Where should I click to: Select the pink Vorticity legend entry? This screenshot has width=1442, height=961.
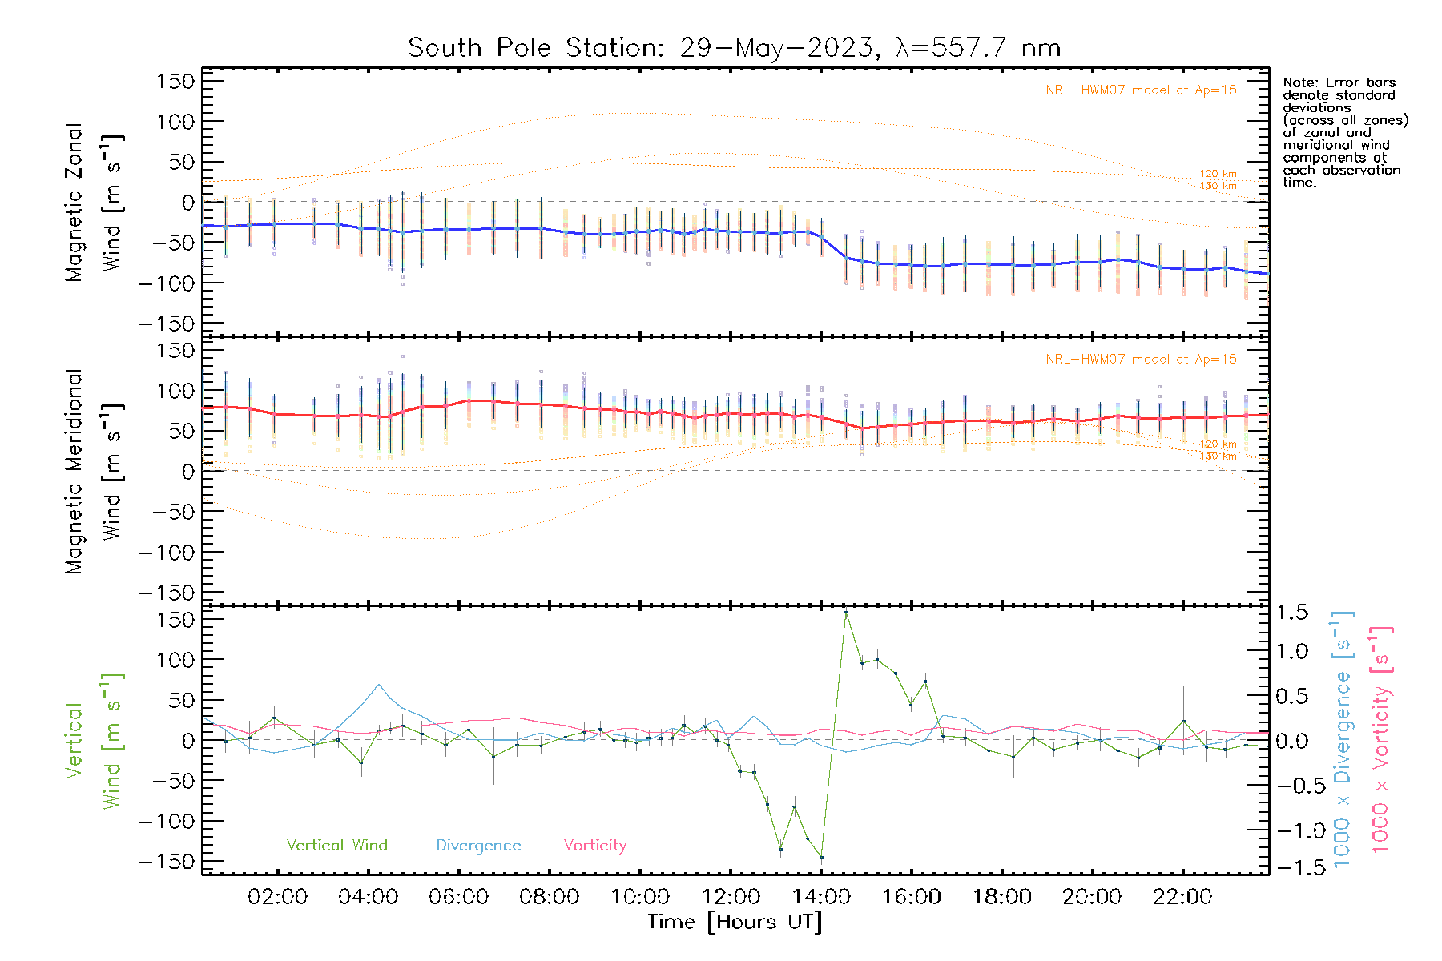point(594,845)
